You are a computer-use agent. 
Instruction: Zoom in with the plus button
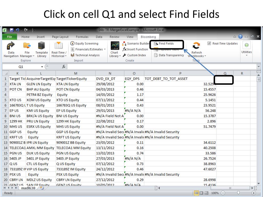pyautogui.click(x=253, y=193)
